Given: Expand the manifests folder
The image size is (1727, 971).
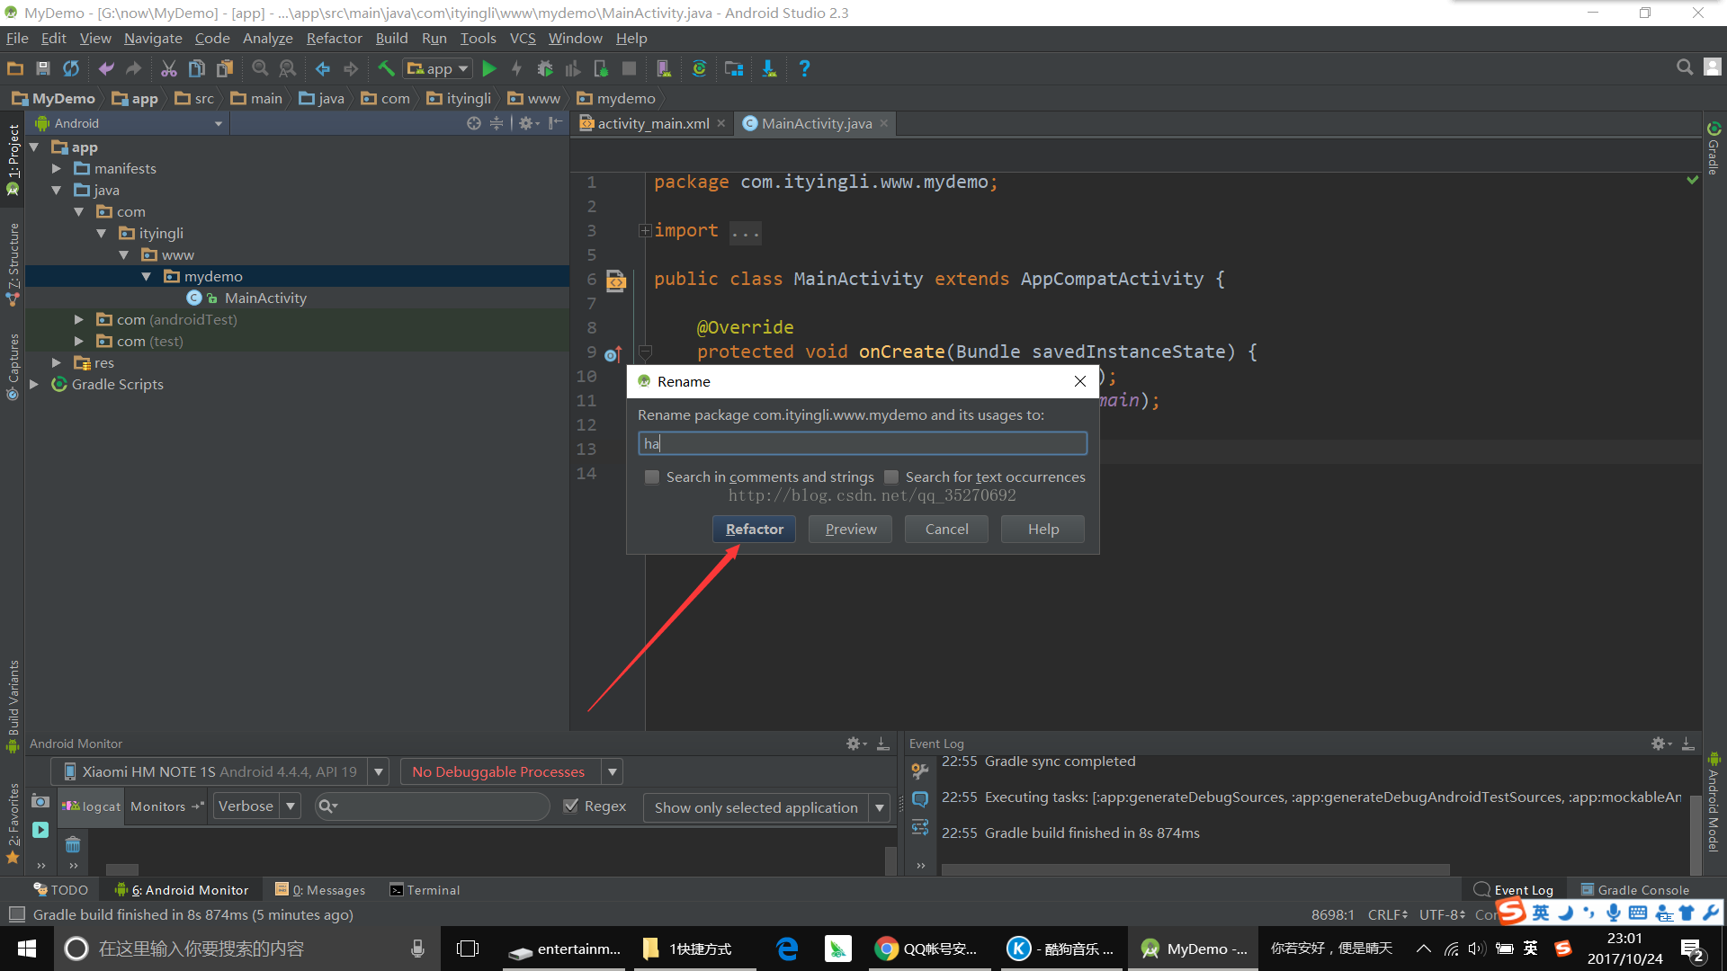Looking at the screenshot, I should (57, 168).
